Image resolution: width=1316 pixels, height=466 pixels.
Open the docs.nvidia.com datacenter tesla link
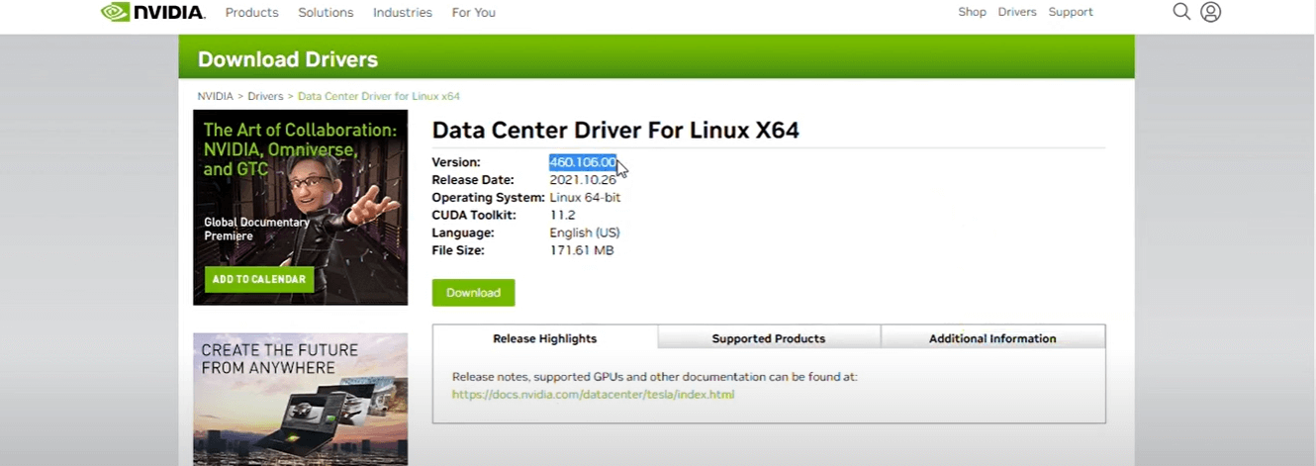coord(593,395)
